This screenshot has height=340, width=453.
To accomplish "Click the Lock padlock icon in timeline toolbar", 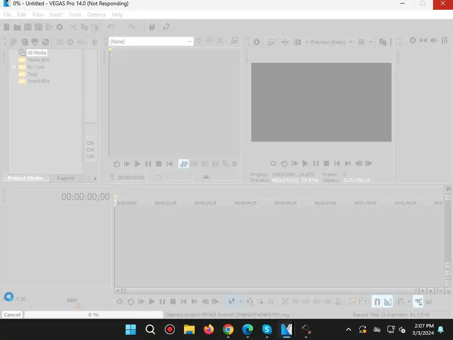I will [338, 302].
